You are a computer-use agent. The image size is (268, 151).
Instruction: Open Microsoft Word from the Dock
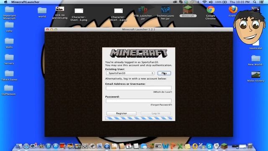165,146
